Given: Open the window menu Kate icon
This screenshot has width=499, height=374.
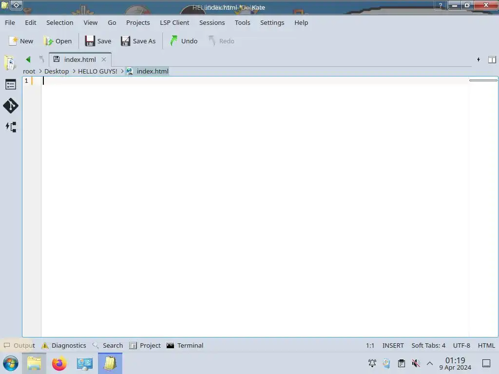Looking at the screenshot, I should click(5, 5).
